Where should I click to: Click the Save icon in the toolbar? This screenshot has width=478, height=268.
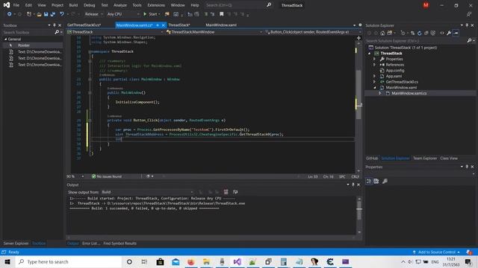(x=46, y=14)
